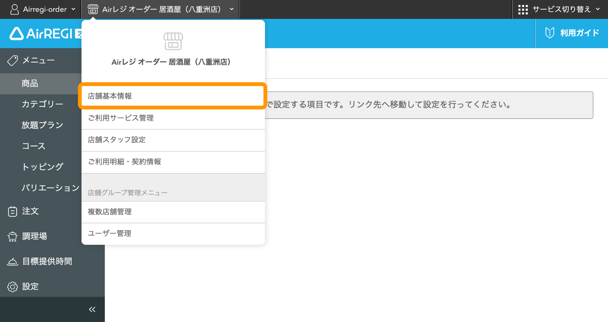This screenshot has width=608, height=322.
Task: Open 店舗スタッフ設定 menu entry
Action: tap(173, 140)
